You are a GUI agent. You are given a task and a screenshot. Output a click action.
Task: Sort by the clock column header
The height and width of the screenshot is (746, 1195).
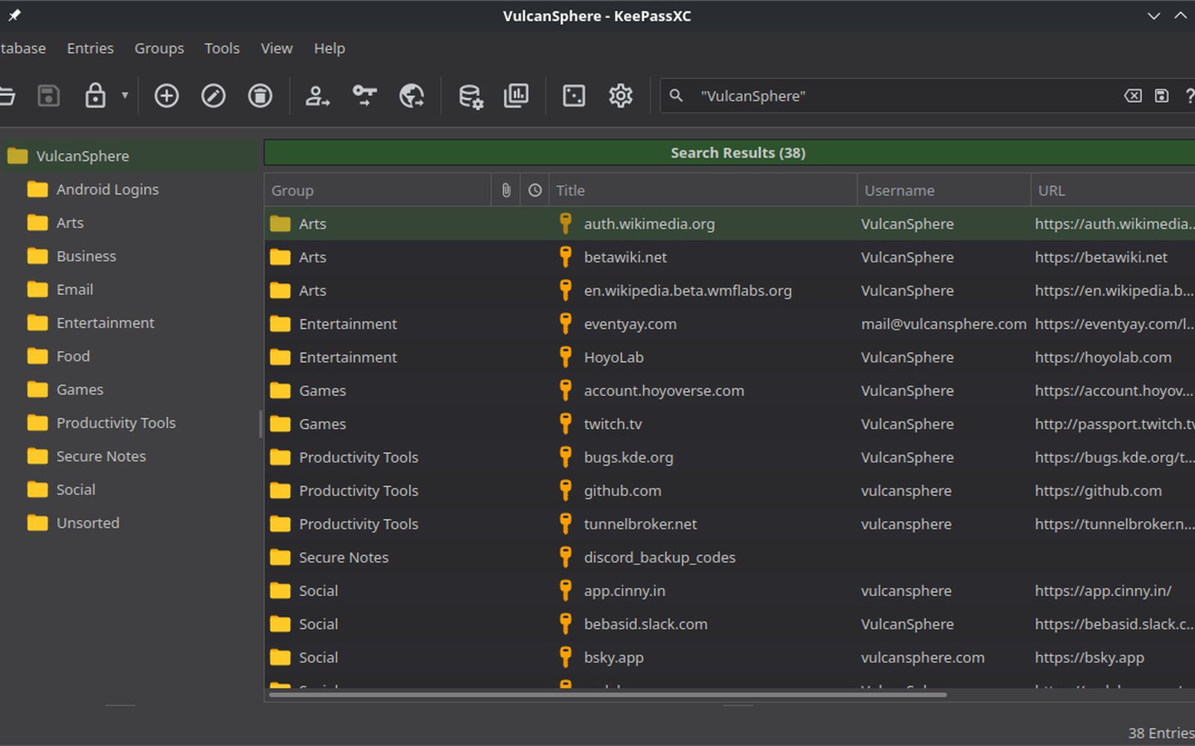pyautogui.click(x=535, y=190)
